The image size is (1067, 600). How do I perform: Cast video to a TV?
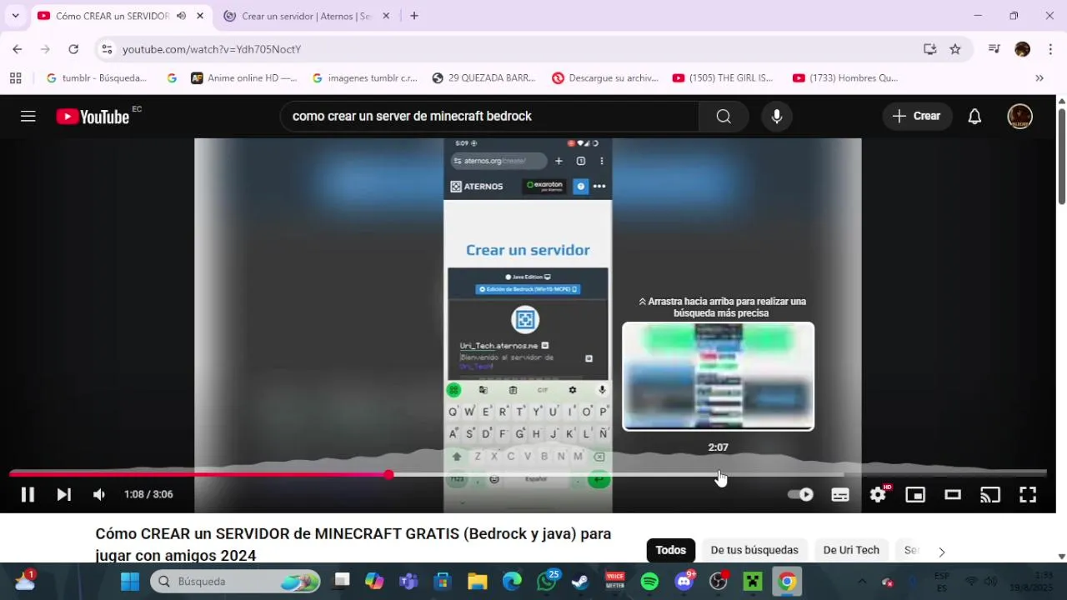click(990, 495)
